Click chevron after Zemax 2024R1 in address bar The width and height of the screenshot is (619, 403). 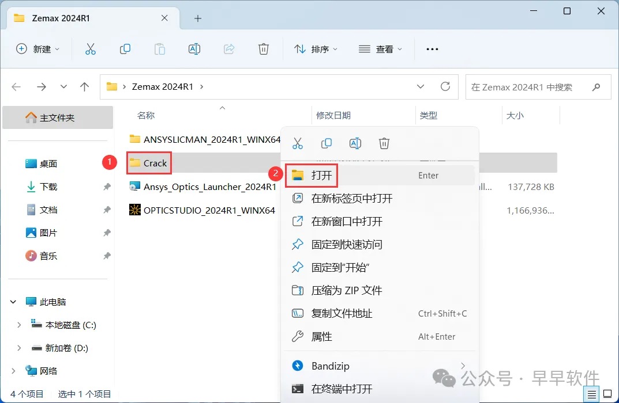202,87
